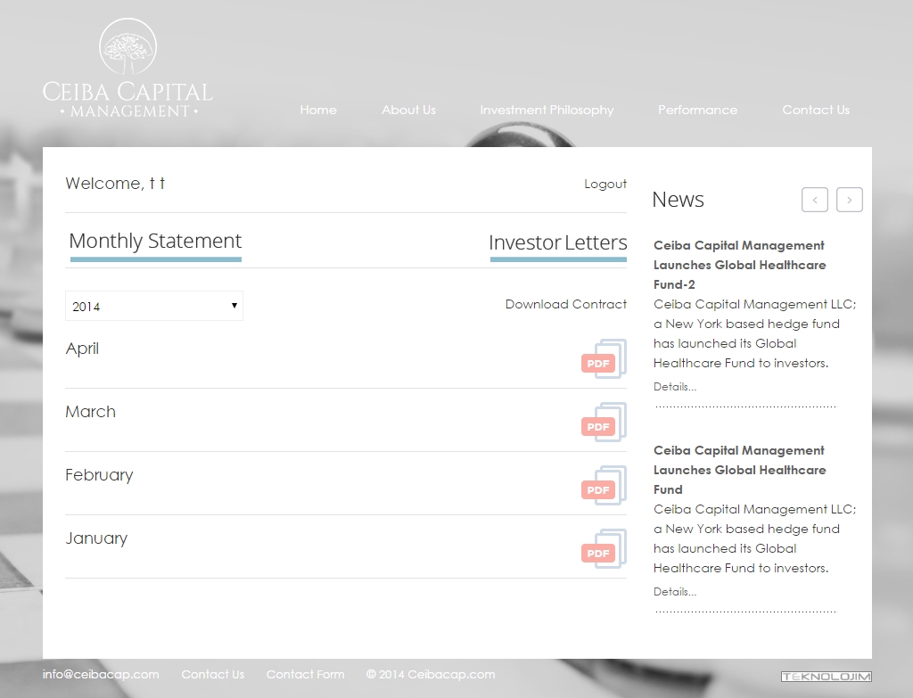Image resolution: width=913 pixels, height=698 pixels.
Task: Select the January month label
Action: [96, 538]
